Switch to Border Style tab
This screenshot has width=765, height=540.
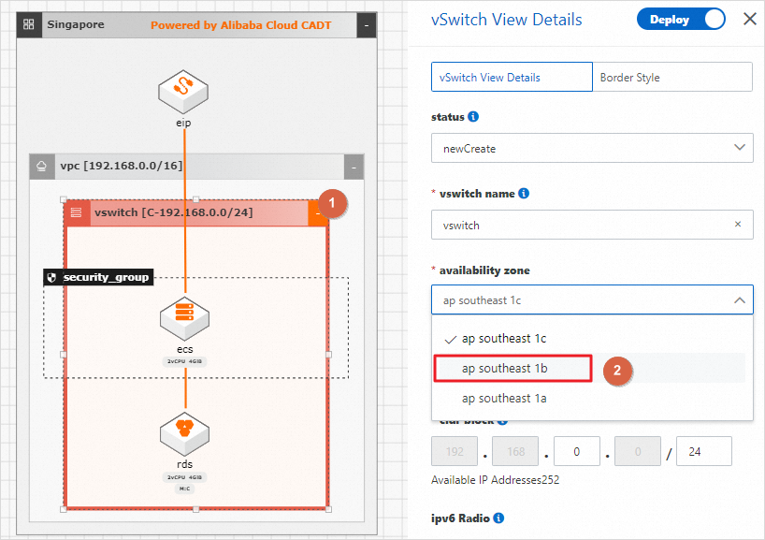coord(672,77)
